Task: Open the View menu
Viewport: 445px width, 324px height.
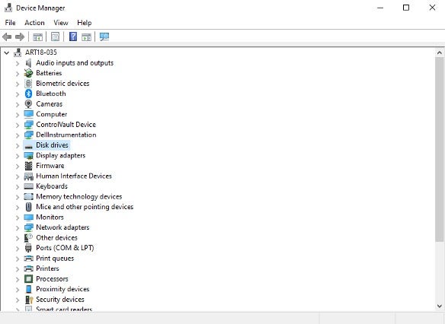Action: click(x=61, y=23)
